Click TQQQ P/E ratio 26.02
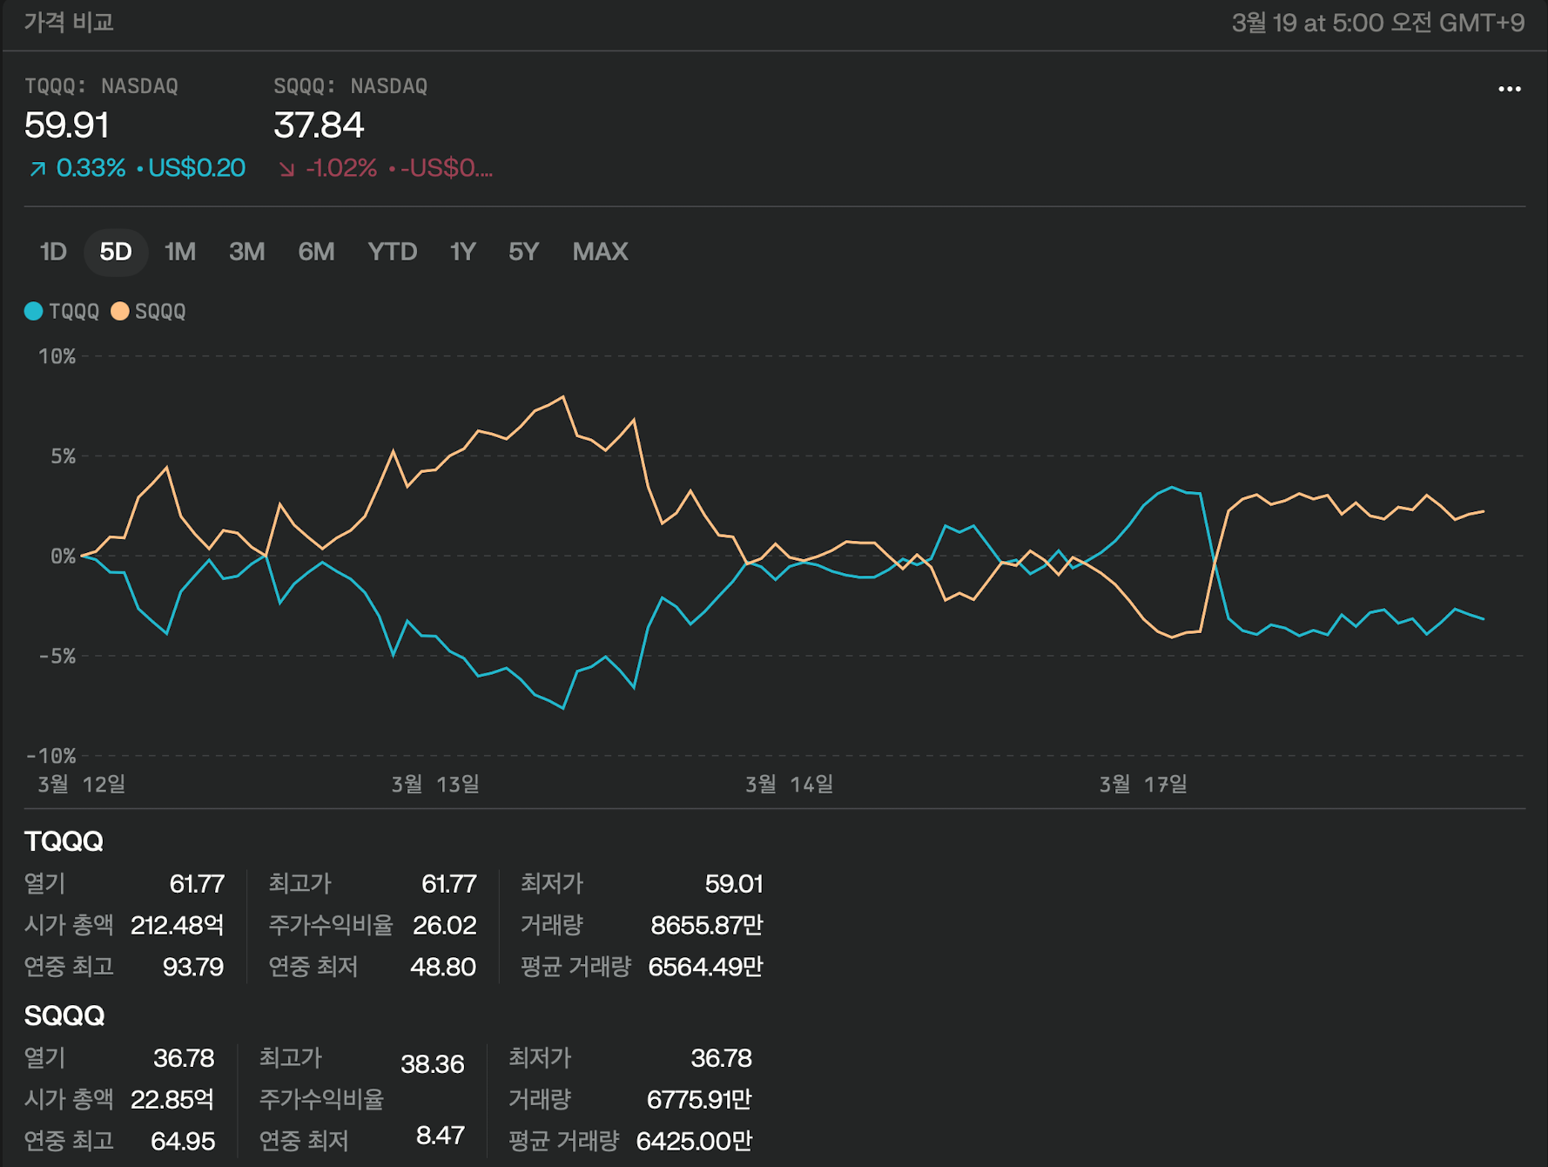This screenshot has height=1167, width=1548. (x=444, y=925)
